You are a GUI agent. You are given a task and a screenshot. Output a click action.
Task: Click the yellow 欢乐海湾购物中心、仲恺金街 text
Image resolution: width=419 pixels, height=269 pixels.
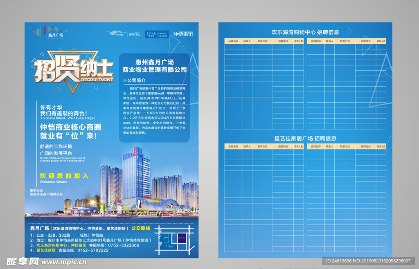(x=61, y=245)
